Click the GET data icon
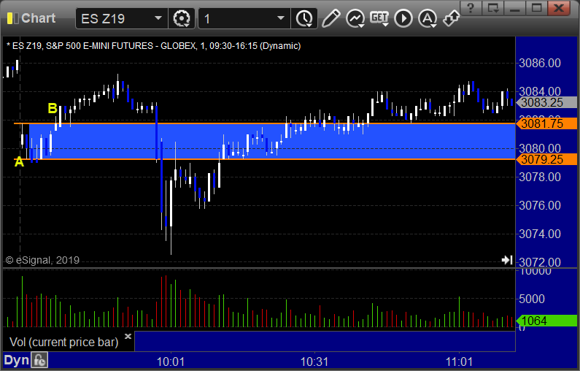580x371 pixels. (379, 18)
